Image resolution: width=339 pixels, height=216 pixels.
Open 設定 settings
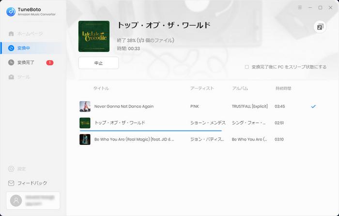22,169
